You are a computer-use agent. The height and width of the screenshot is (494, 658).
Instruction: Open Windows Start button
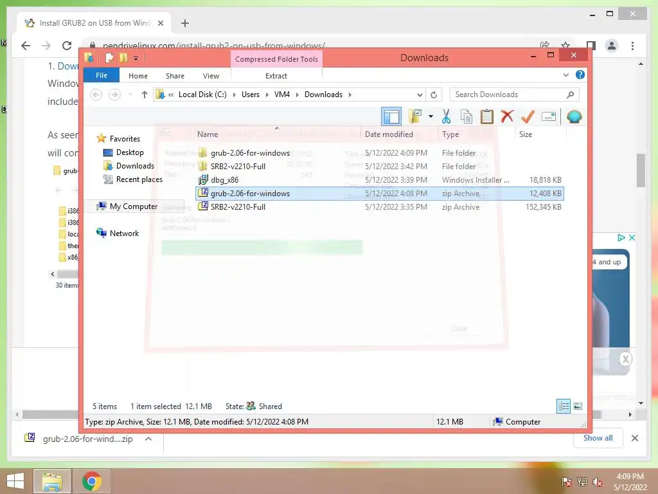click(x=15, y=481)
